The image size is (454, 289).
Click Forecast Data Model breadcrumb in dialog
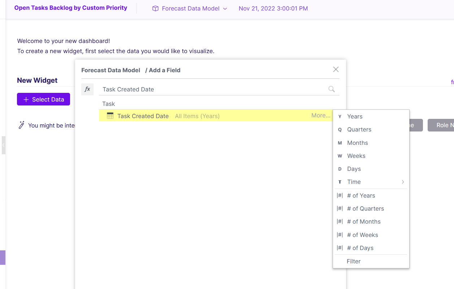point(111,70)
